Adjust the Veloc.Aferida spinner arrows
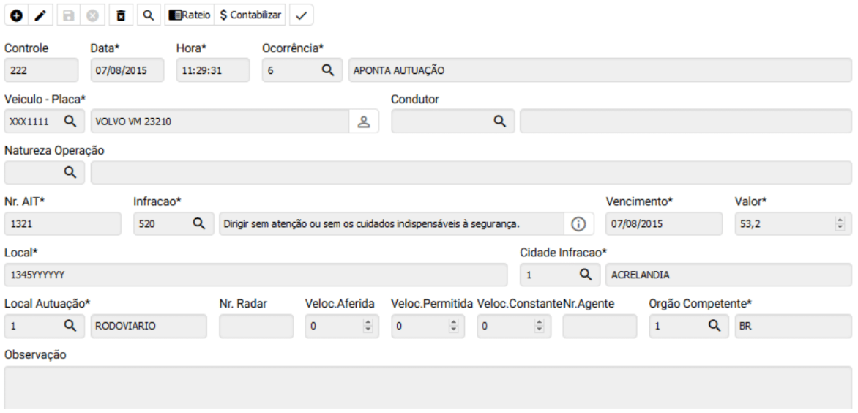The height and width of the screenshot is (413, 858). (x=368, y=327)
